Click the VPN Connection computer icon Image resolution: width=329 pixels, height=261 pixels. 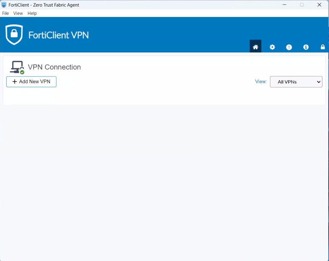click(17, 67)
